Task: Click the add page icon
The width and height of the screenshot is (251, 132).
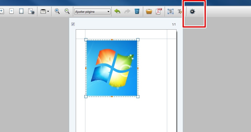Action: coord(2,11)
